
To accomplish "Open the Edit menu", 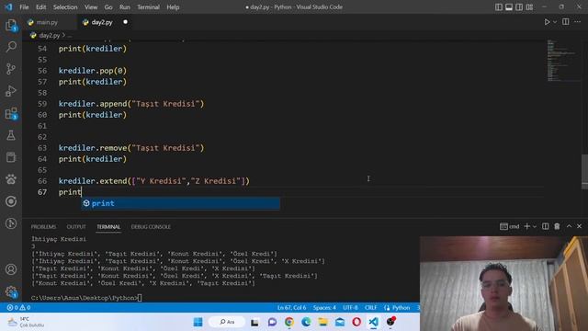I will coord(40,7).
